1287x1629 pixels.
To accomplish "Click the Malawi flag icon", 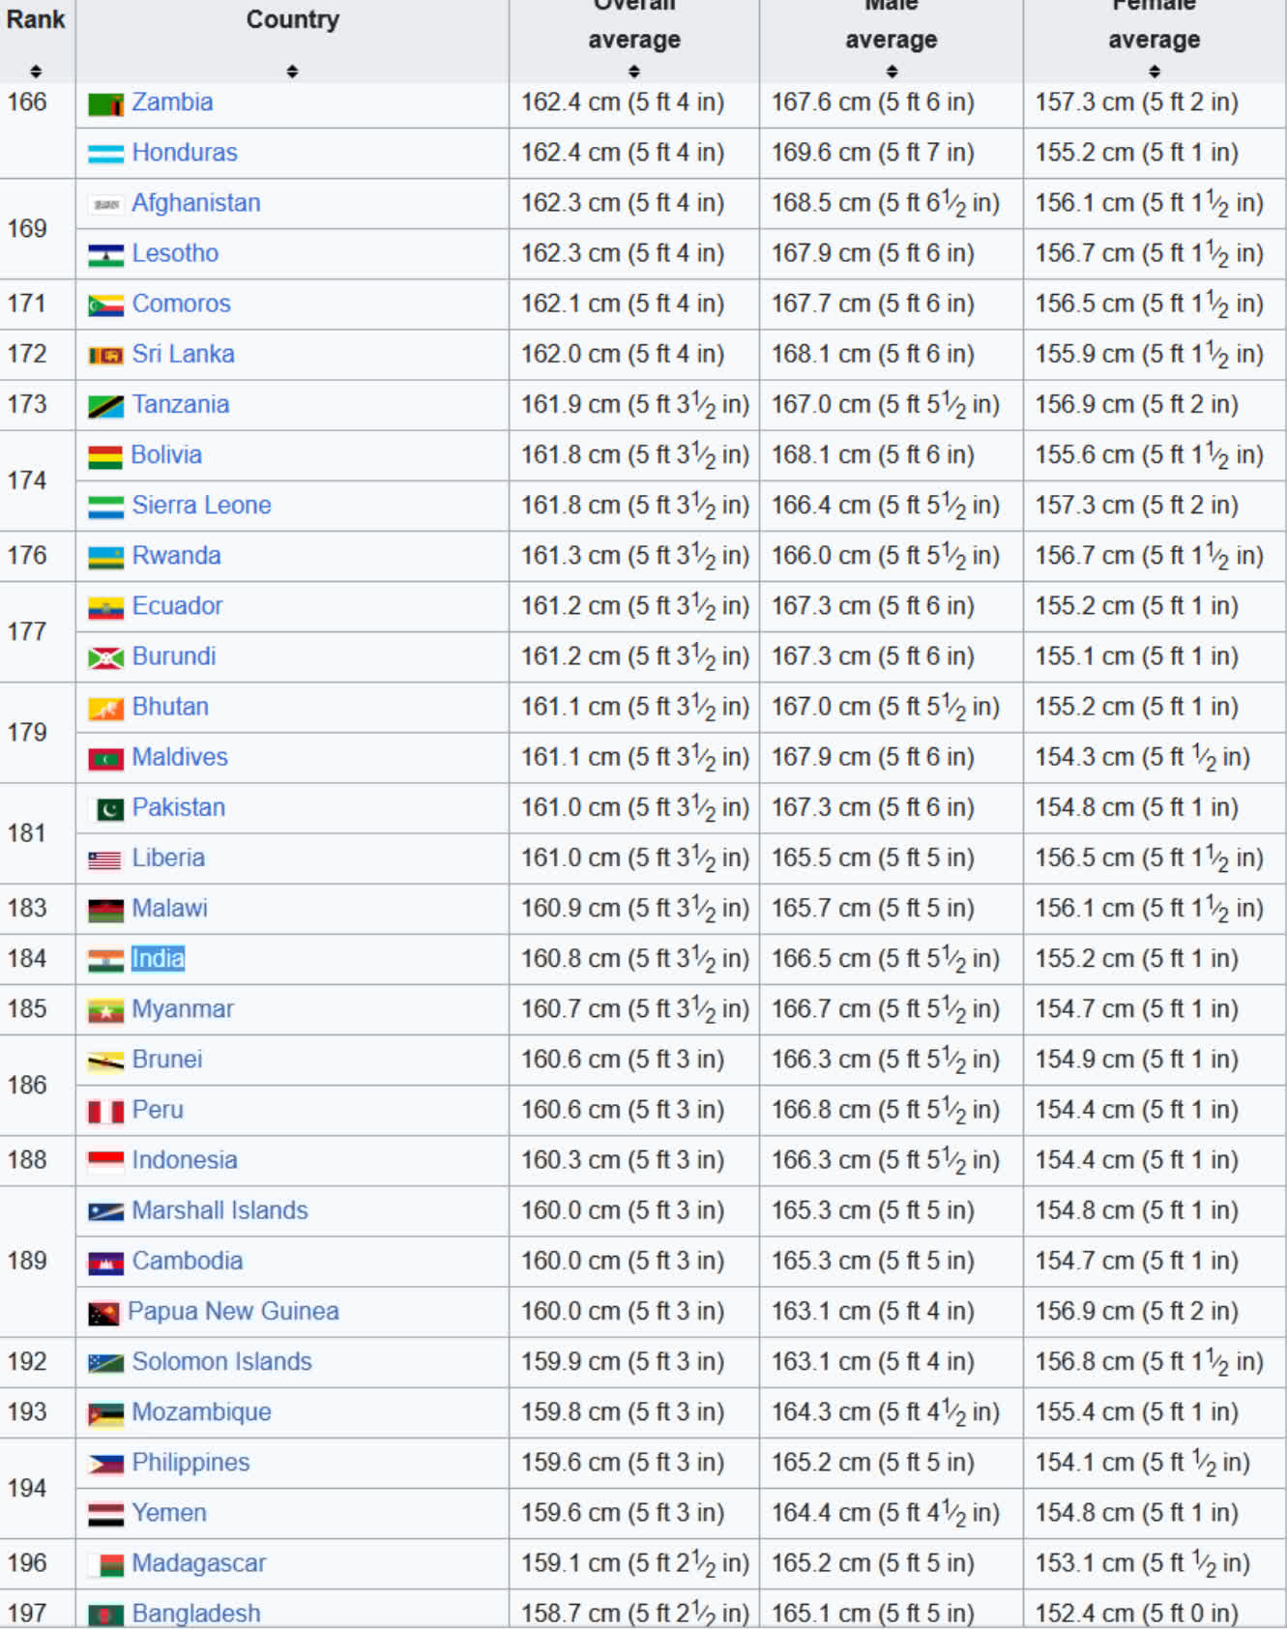I will point(105,909).
